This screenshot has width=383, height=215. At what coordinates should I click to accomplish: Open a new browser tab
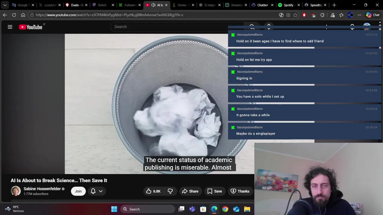pyautogui.click(x=334, y=5)
